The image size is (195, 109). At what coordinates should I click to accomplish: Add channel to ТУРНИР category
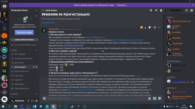36,50
